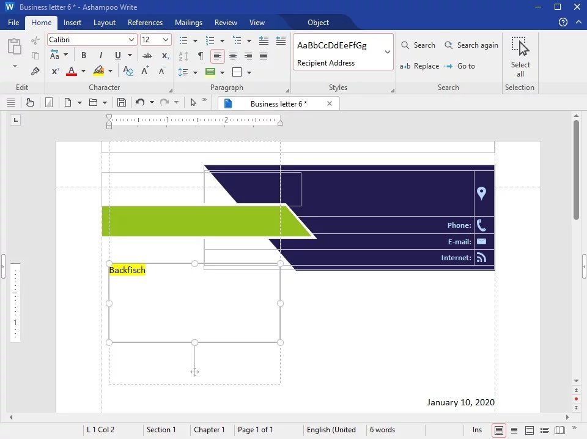Open the font size 12 dropdown
The height and width of the screenshot is (439, 587).
166,40
